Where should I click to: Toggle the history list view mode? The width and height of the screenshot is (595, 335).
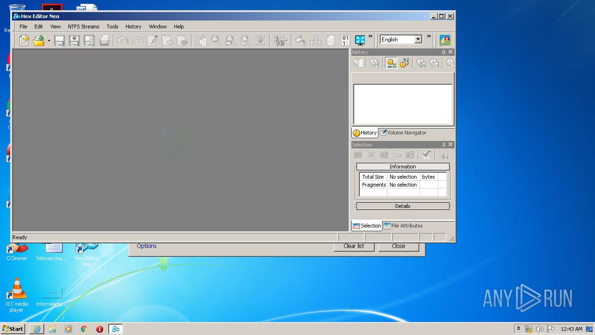(x=391, y=63)
